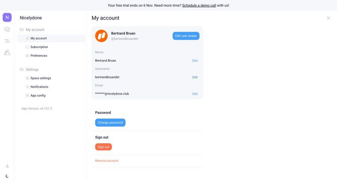The image size is (337, 181).
Task: Open the members icon in left rail
Action: pos(7,52)
